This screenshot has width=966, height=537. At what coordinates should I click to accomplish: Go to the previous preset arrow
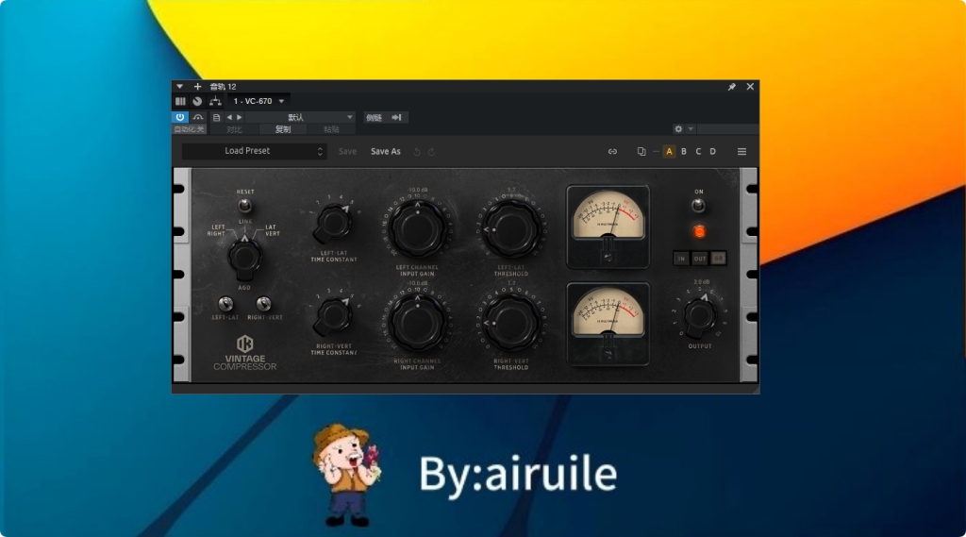tap(229, 117)
